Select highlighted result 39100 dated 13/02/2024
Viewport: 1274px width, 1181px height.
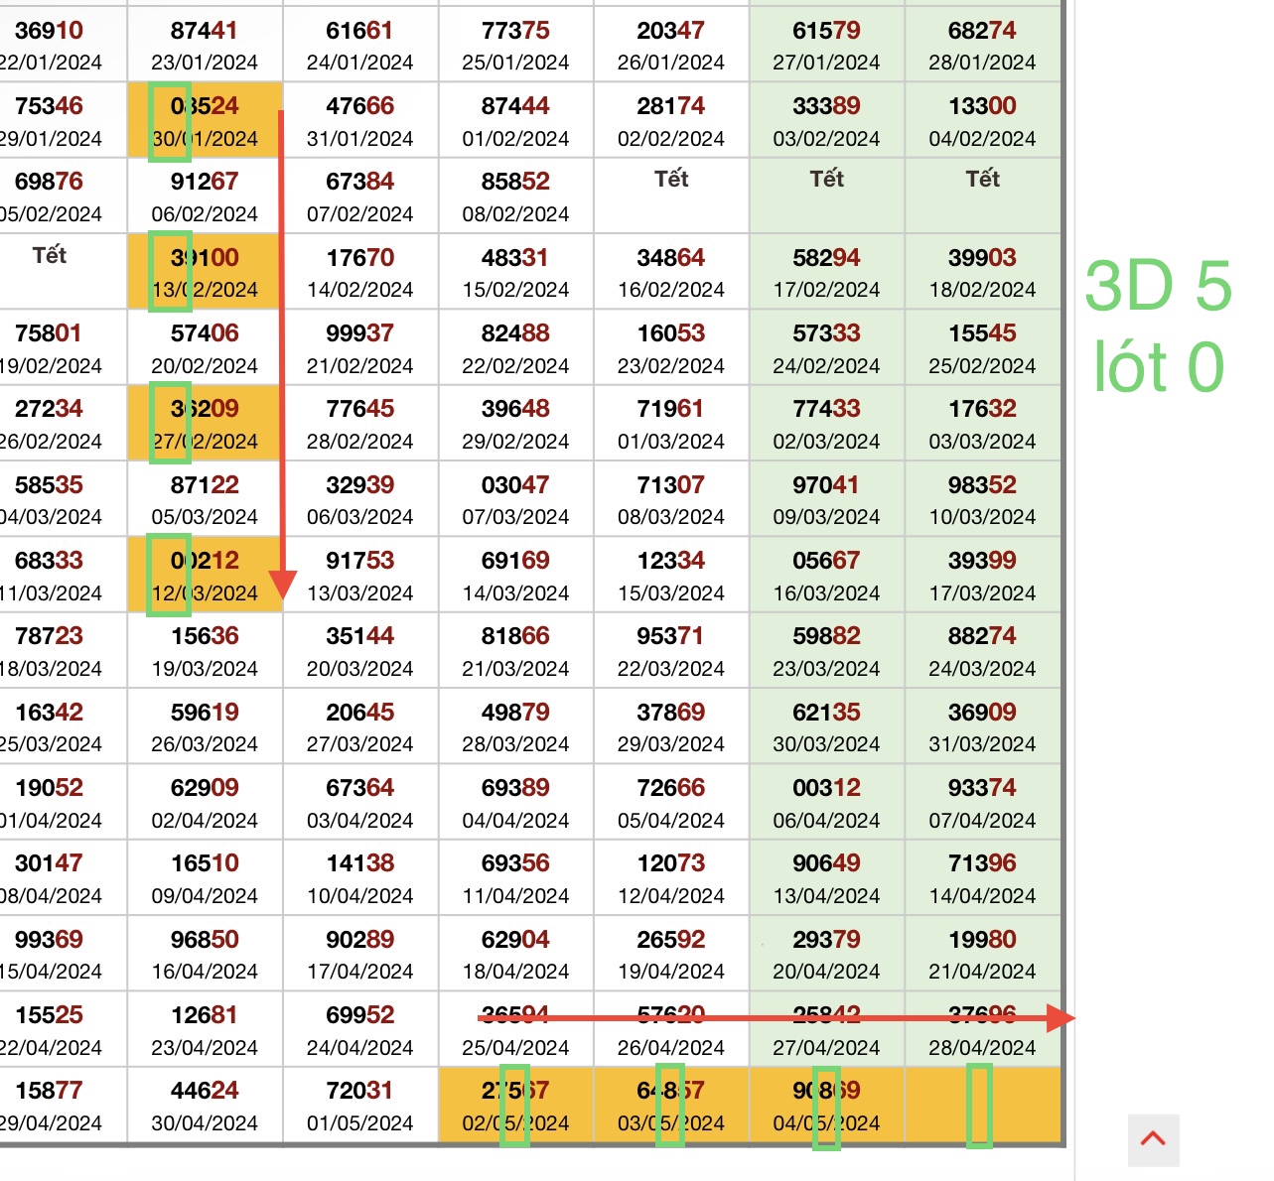206,272
